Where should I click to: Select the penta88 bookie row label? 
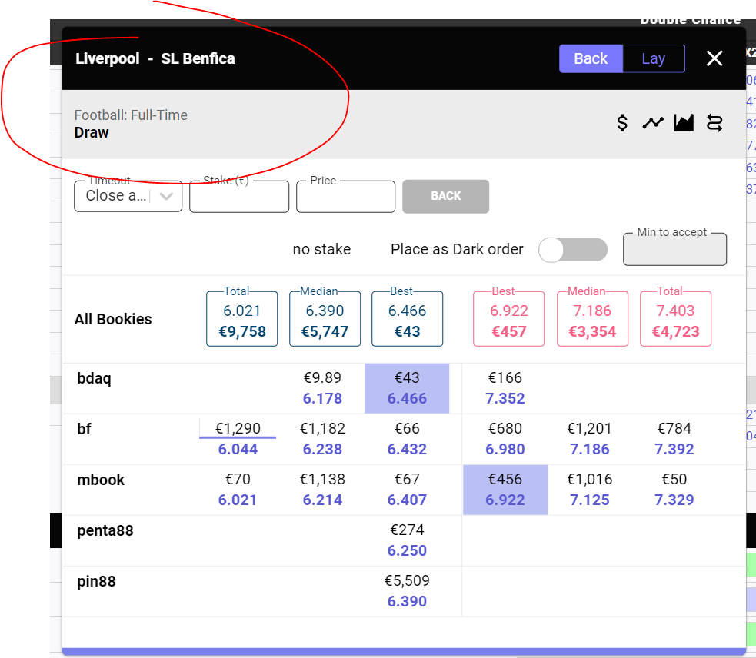[x=105, y=530]
